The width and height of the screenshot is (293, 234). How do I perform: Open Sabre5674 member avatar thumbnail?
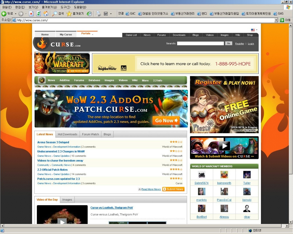tap(201, 175)
